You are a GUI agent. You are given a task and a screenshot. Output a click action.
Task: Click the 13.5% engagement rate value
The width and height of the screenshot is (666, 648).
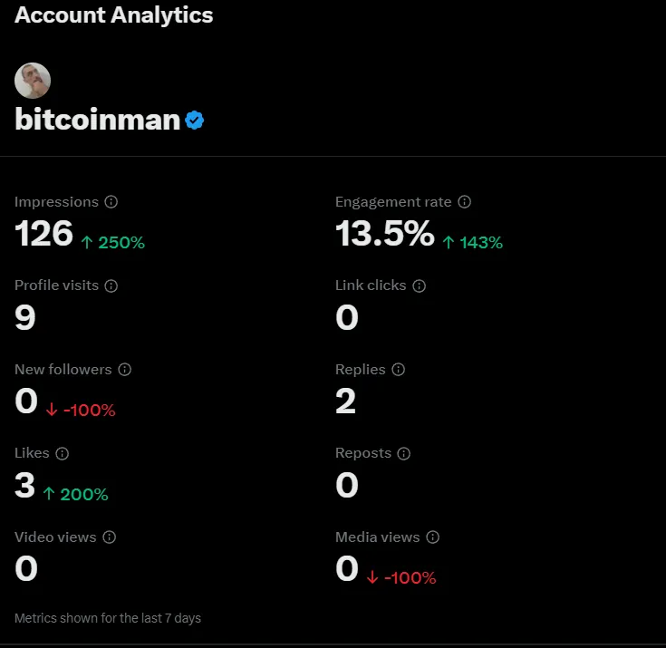tap(385, 233)
